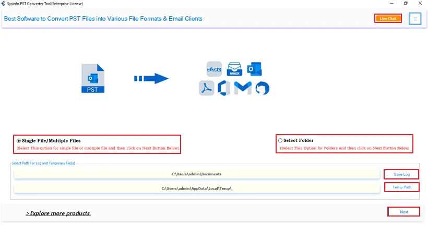Screen dimensions: 428x228
Task: Click the red hint text under Select Folder
Action: point(345,148)
